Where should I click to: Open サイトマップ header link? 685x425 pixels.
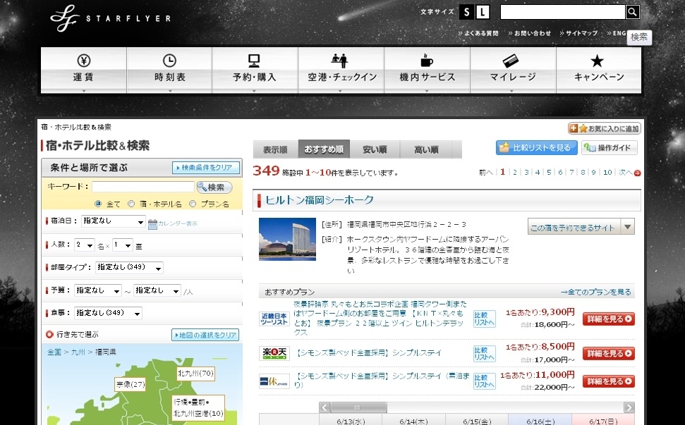(x=579, y=33)
